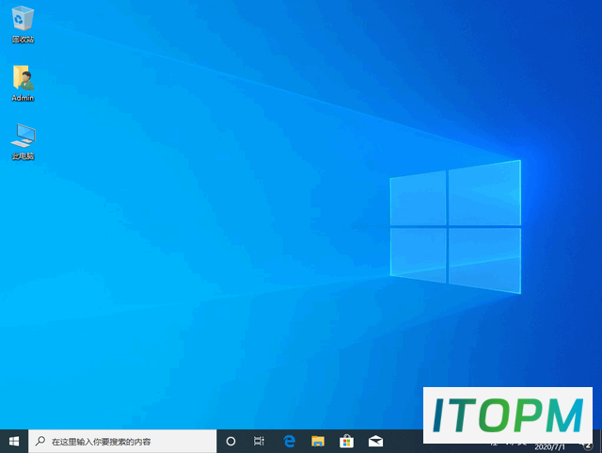Viewport: 602px width, 453px height.
Task: Launch Microsoft Edge from the taskbar
Action: point(289,441)
